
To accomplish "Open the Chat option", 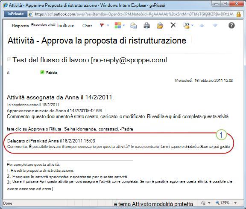I will click(x=87, y=26).
